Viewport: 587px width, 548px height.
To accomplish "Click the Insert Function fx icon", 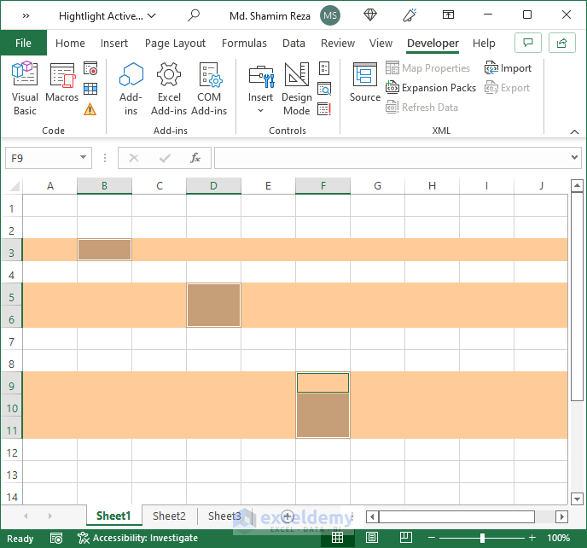I will [x=195, y=158].
